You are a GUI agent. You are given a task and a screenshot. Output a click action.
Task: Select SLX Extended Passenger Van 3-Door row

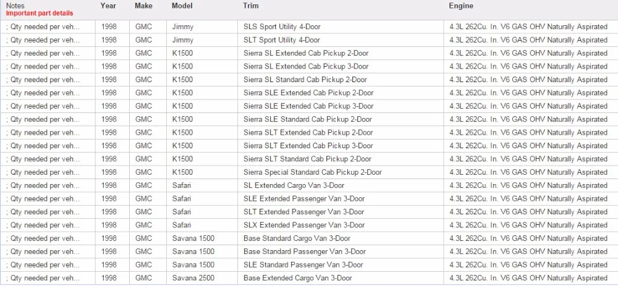tap(309, 225)
